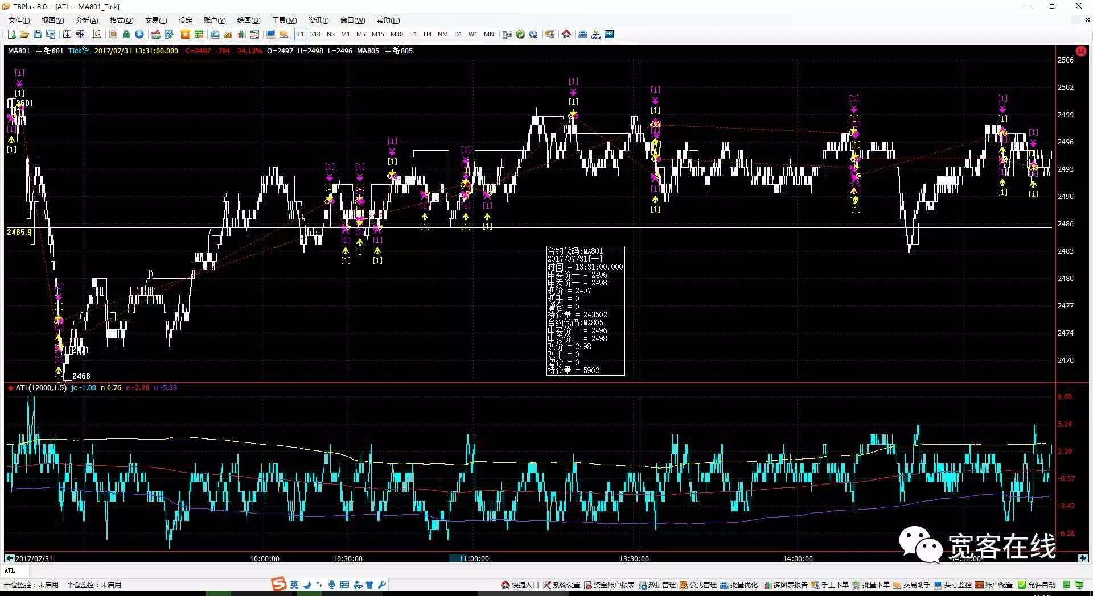Viewport: 1093px width, 596px height.
Task: Click the orange star favorites icon
Action: tap(185, 34)
